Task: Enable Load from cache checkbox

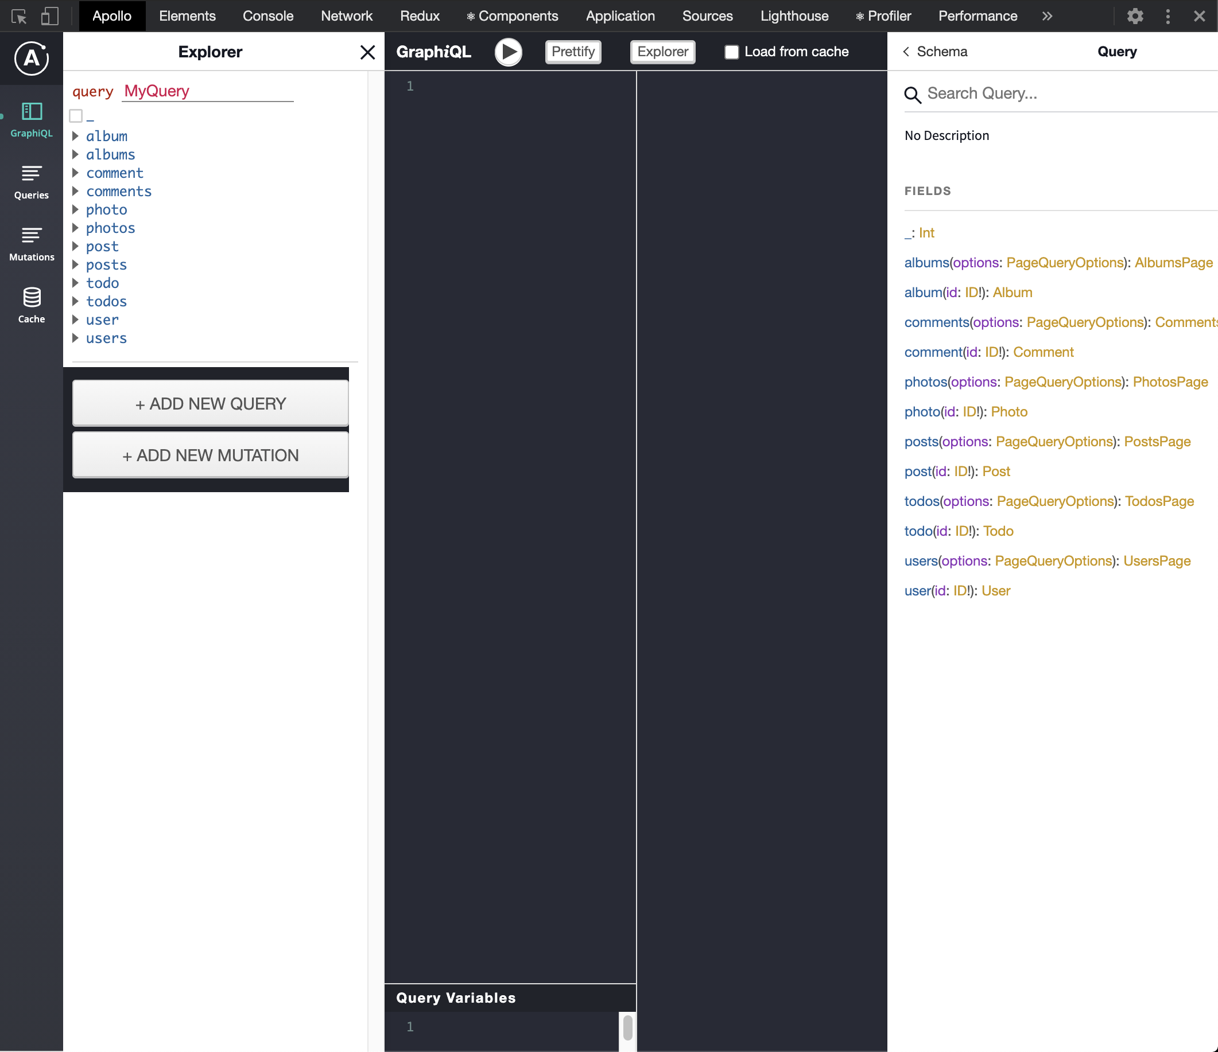Action: 731,52
